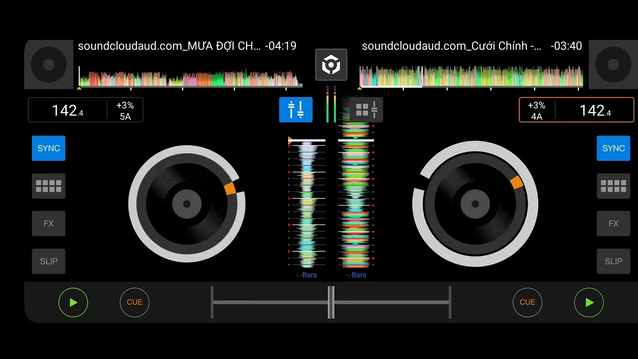Enable SLIP mode on right deck
The height and width of the screenshot is (359, 638).
(614, 261)
